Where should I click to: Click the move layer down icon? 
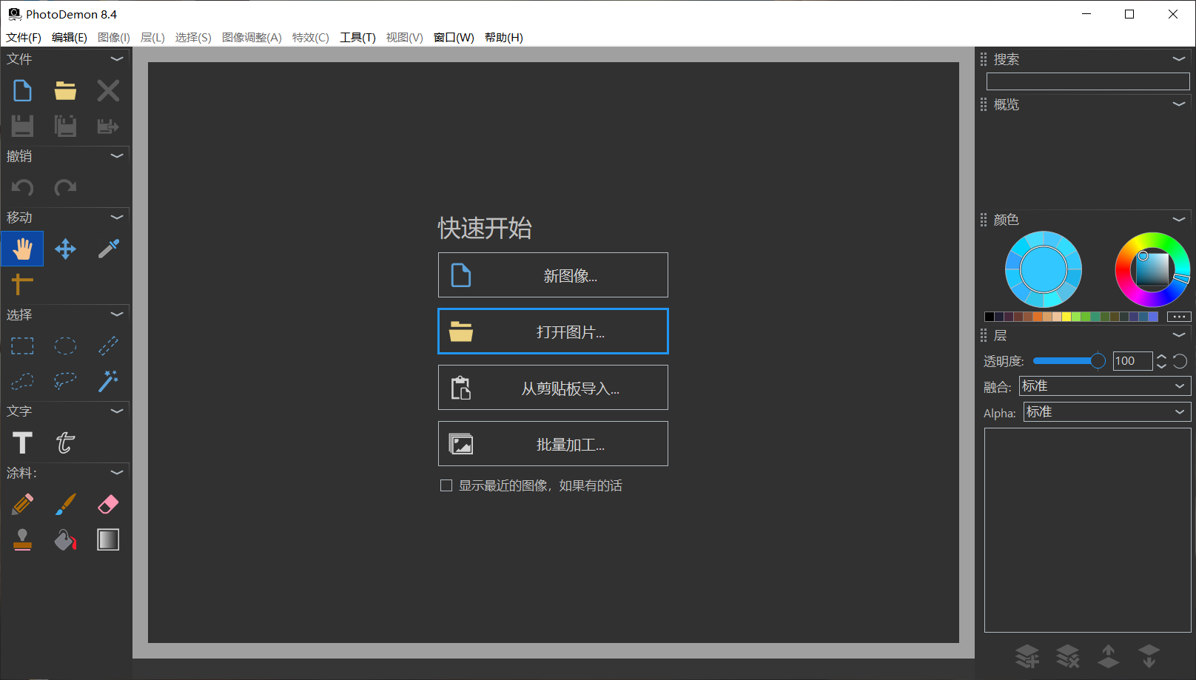(x=1149, y=656)
